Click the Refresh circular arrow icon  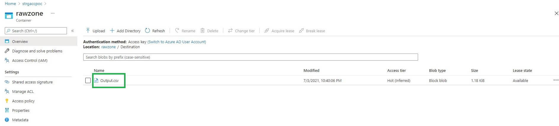pos(147,31)
